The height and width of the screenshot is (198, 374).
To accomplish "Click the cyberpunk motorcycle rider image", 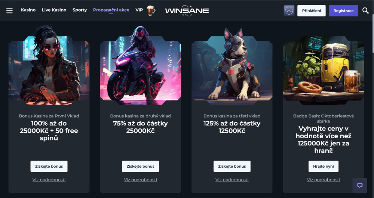I will pos(141,65).
